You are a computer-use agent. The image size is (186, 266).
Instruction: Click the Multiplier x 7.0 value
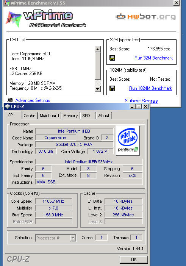point(53,208)
